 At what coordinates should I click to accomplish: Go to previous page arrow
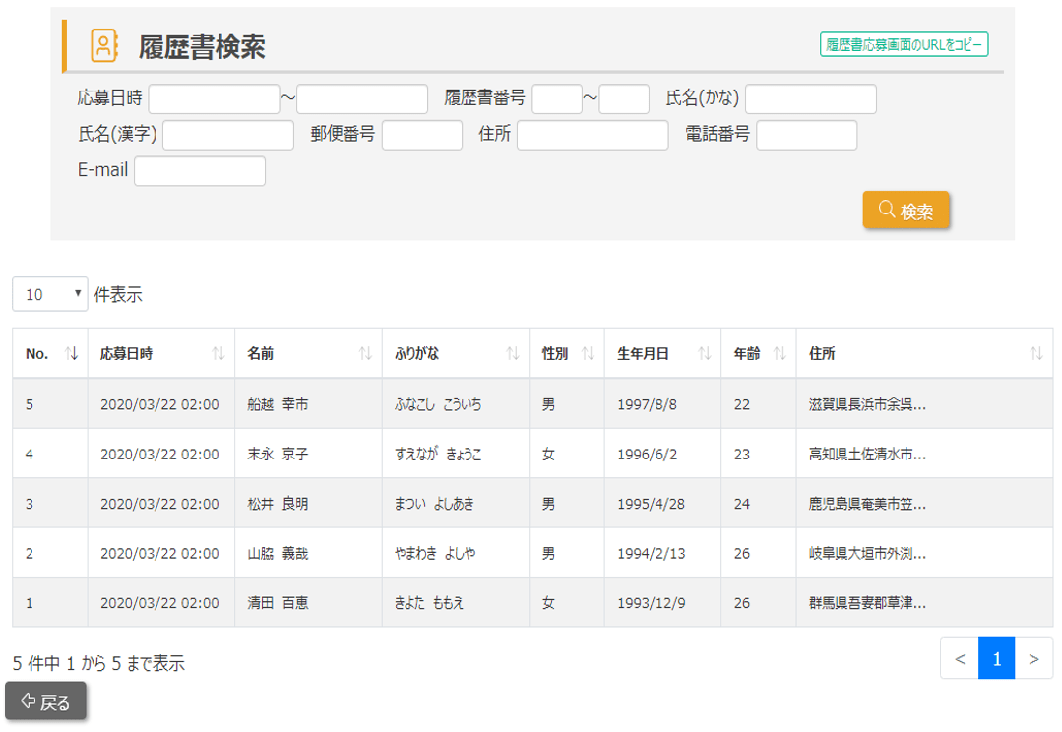click(x=960, y=658)
